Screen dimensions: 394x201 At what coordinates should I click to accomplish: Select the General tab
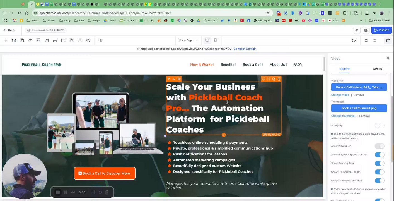pyautogui.click(x=345, y=69)
